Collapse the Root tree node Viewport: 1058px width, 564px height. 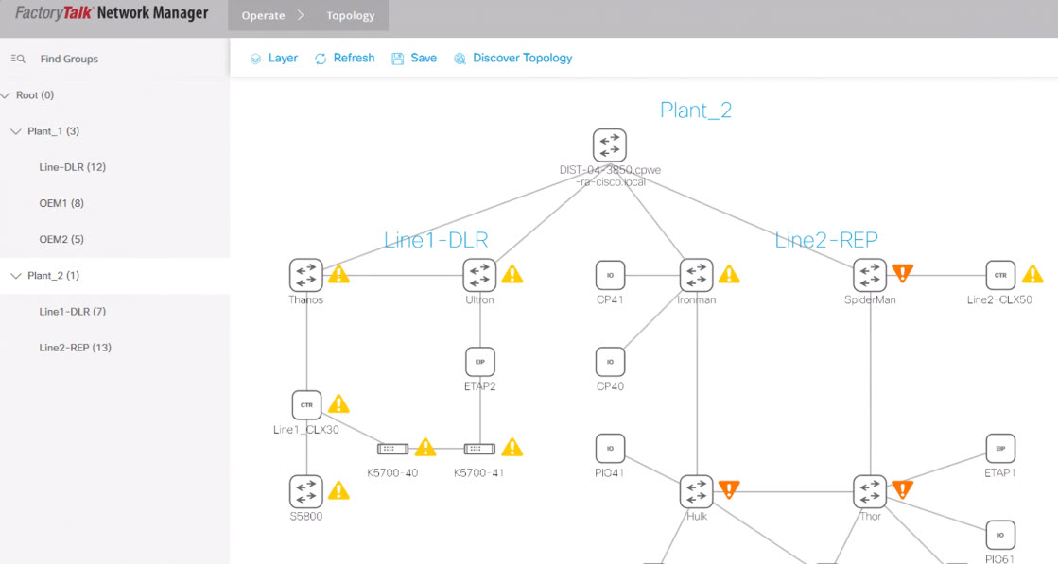[x=7, y=95]
